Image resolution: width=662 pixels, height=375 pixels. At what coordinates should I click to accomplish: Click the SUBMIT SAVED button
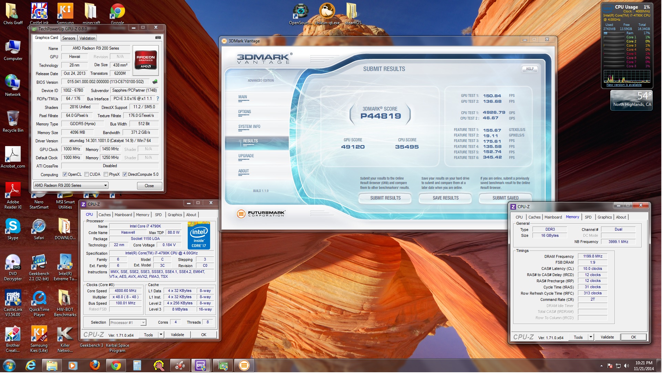point(505,198)
